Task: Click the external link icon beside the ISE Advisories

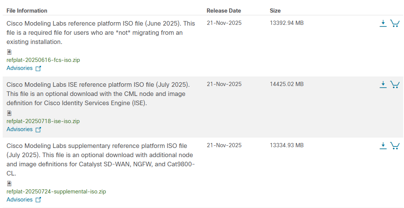Action: coord(38,130)
